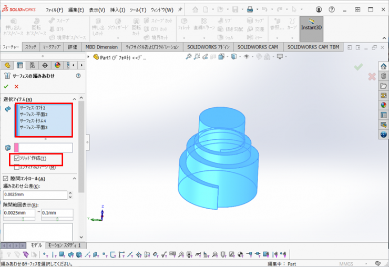The height and width of the screenshot is (267, 389).
Task: Toggle the 隙間コントロール checkbox
Action: pyautogui.click(x=6, y=179)
